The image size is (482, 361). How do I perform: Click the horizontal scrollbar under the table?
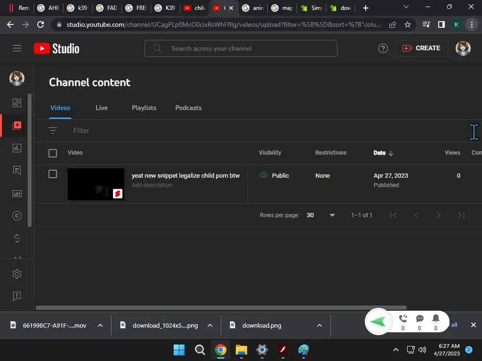(x=221, y=307)
